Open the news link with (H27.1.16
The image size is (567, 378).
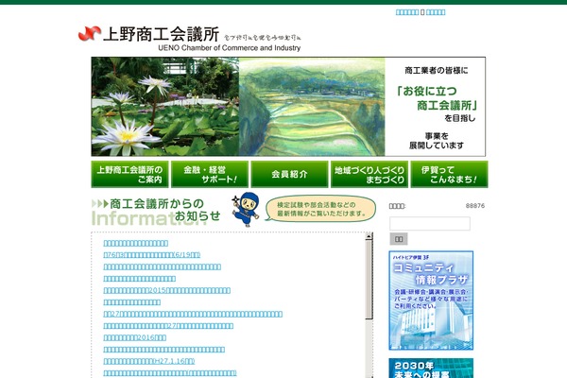tap(149, 361)
